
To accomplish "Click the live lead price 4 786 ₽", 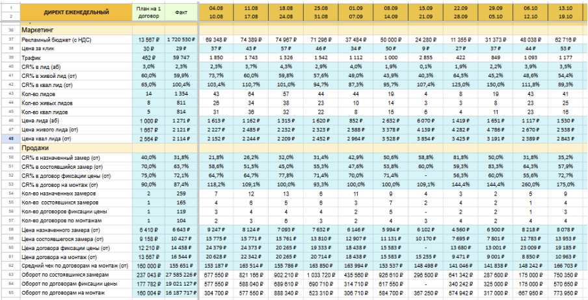I will [x=496, y=131].
